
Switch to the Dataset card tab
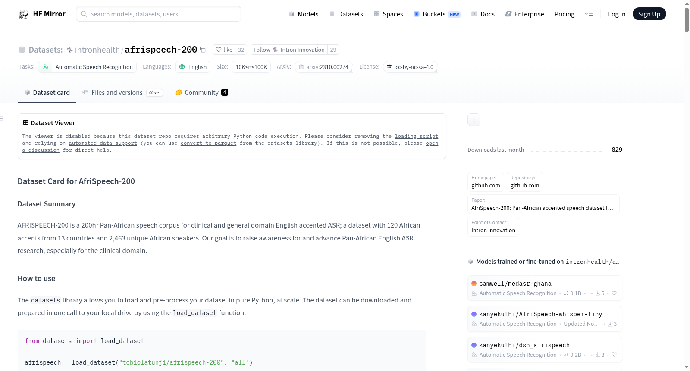tap(47, 93)
